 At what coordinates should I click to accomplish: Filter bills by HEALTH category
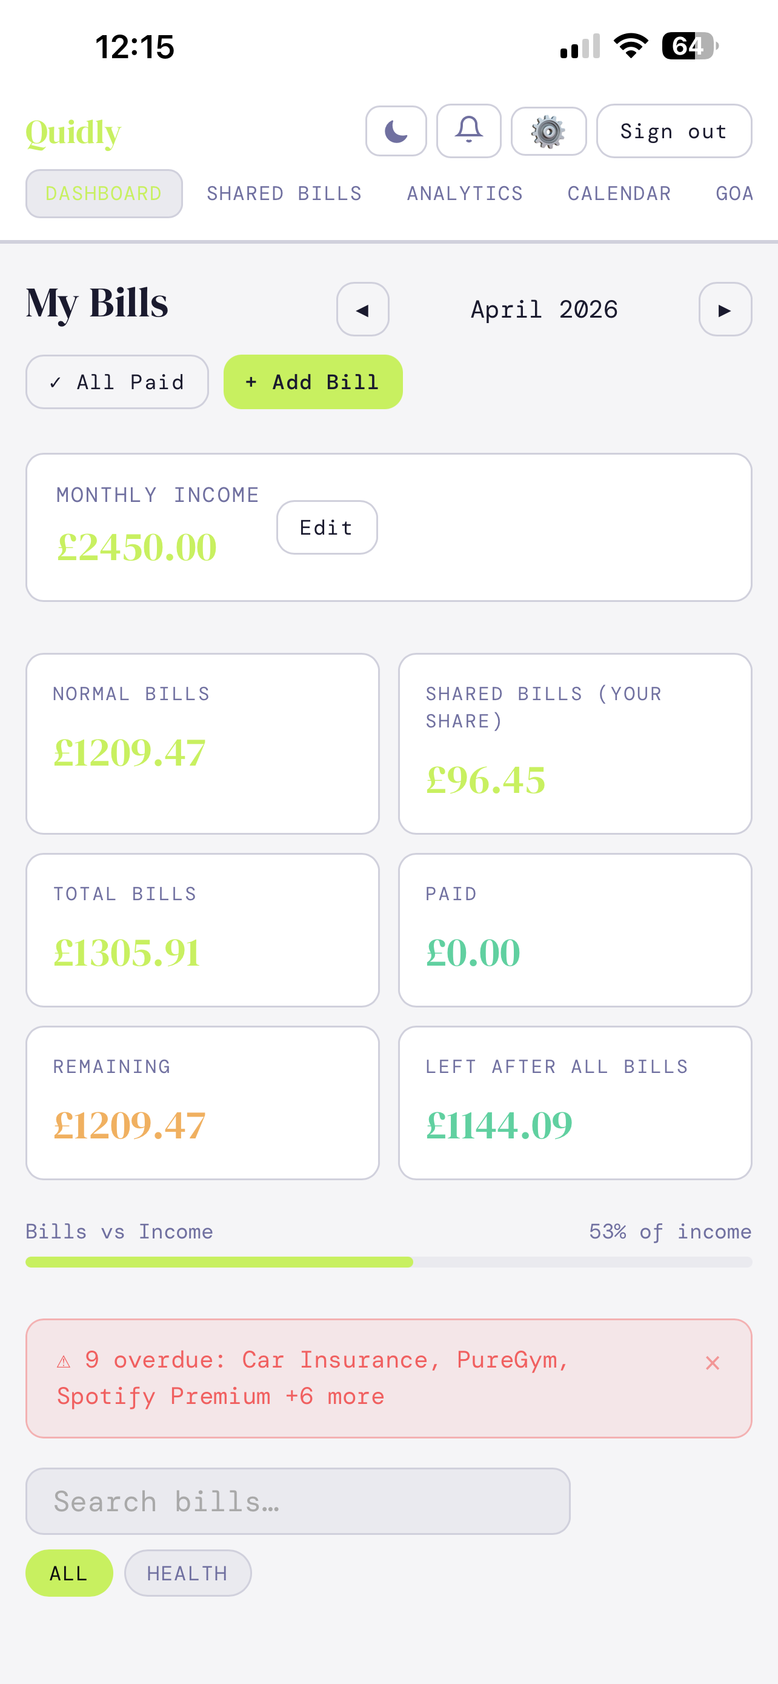click(x=187, y=1573)
